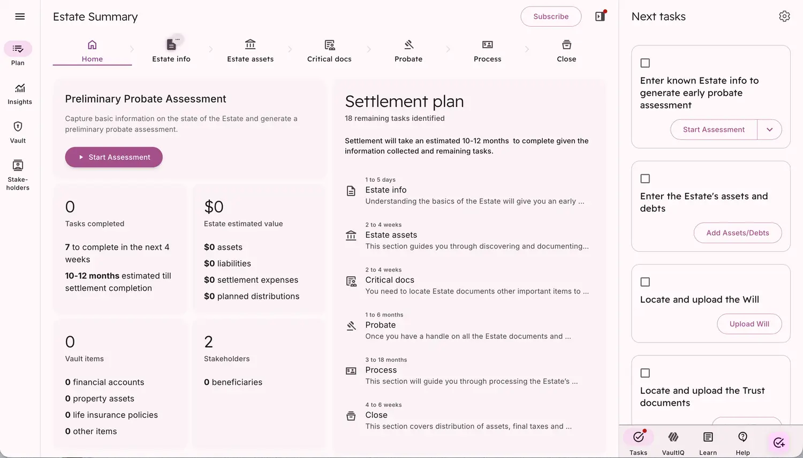
Task: Open the Vault sidebar icon
Action: (x=18, y=132)
